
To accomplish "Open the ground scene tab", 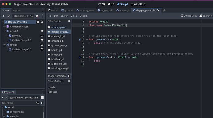I will [67, 10].
